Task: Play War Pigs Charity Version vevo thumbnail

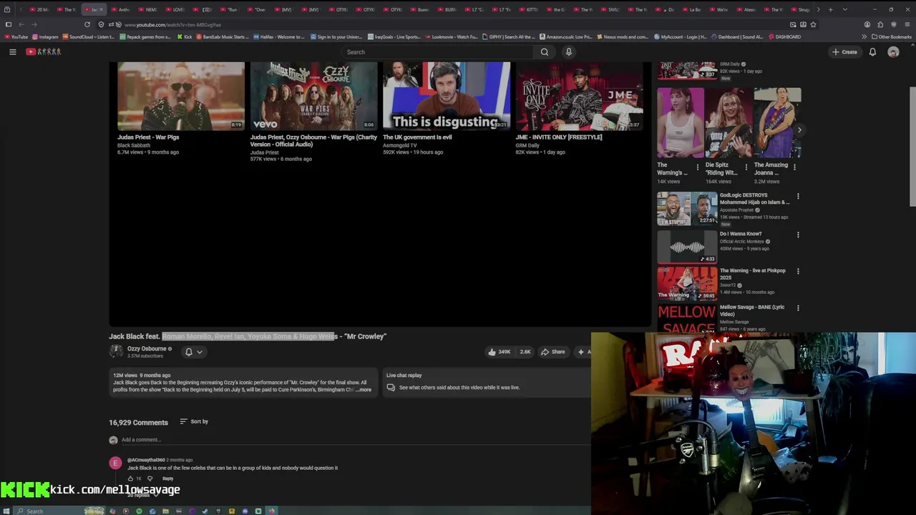Action: coord(313,96)
